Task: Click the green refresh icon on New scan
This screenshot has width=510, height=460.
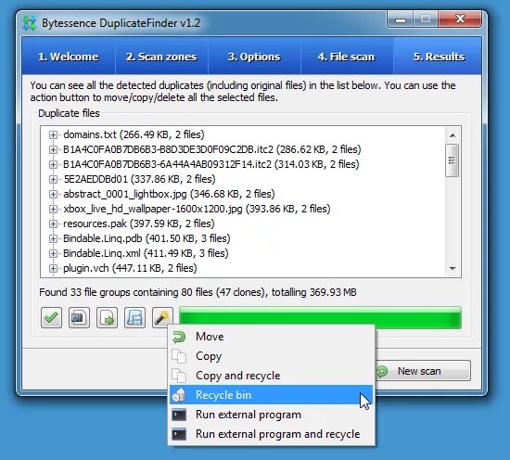Action: [x=382, y=371]
